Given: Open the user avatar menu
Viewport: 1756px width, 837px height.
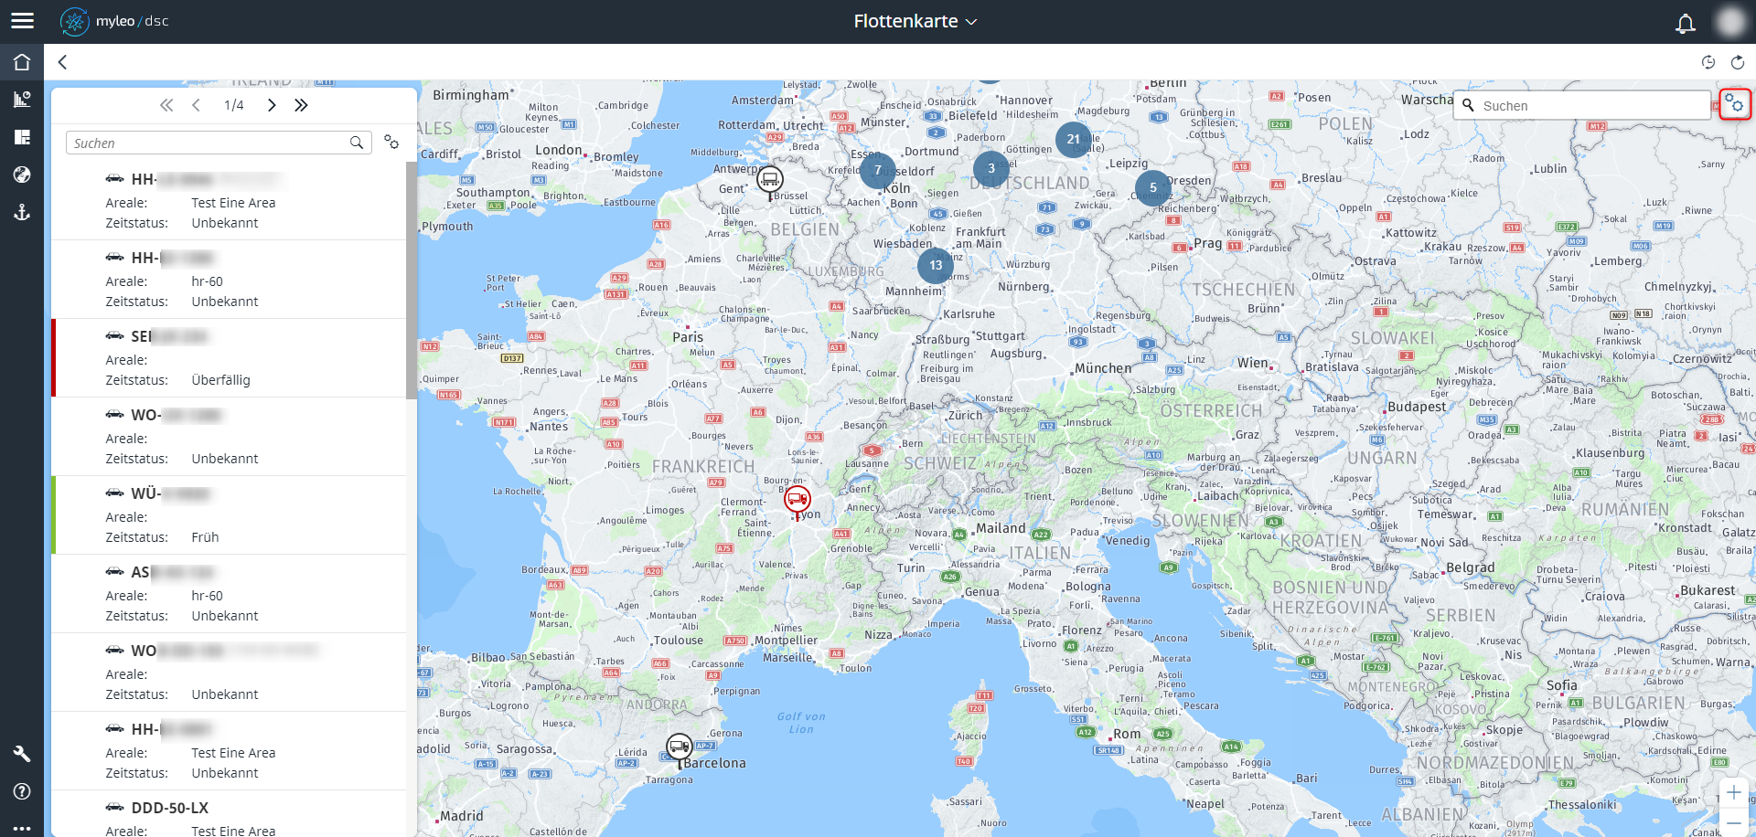Looking at the screenshot, I should 1730,21.
